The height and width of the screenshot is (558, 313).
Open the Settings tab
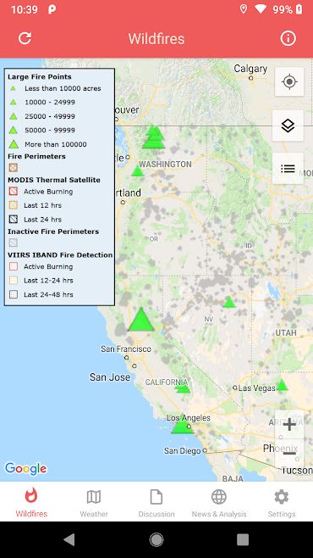coord(282,503)
